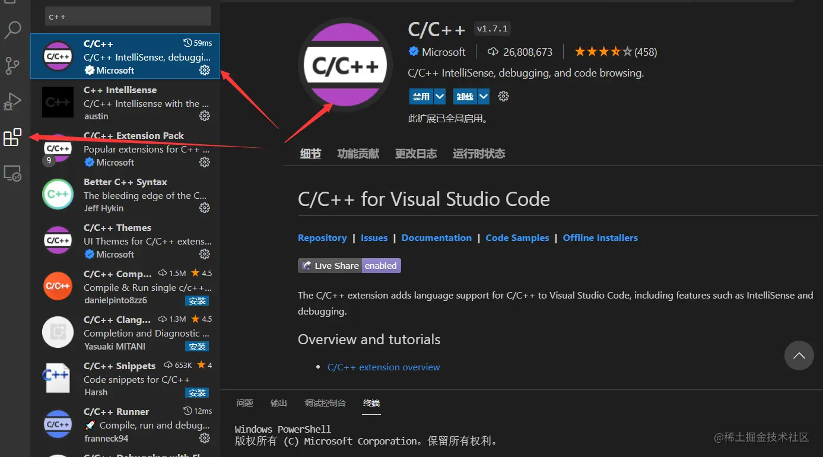Image resolution: width=823 pixels, height=457 pixels.
Task: Open gear settings for C++ Intellisense extension
Action: pyautogui.click(x=205, y=116)
